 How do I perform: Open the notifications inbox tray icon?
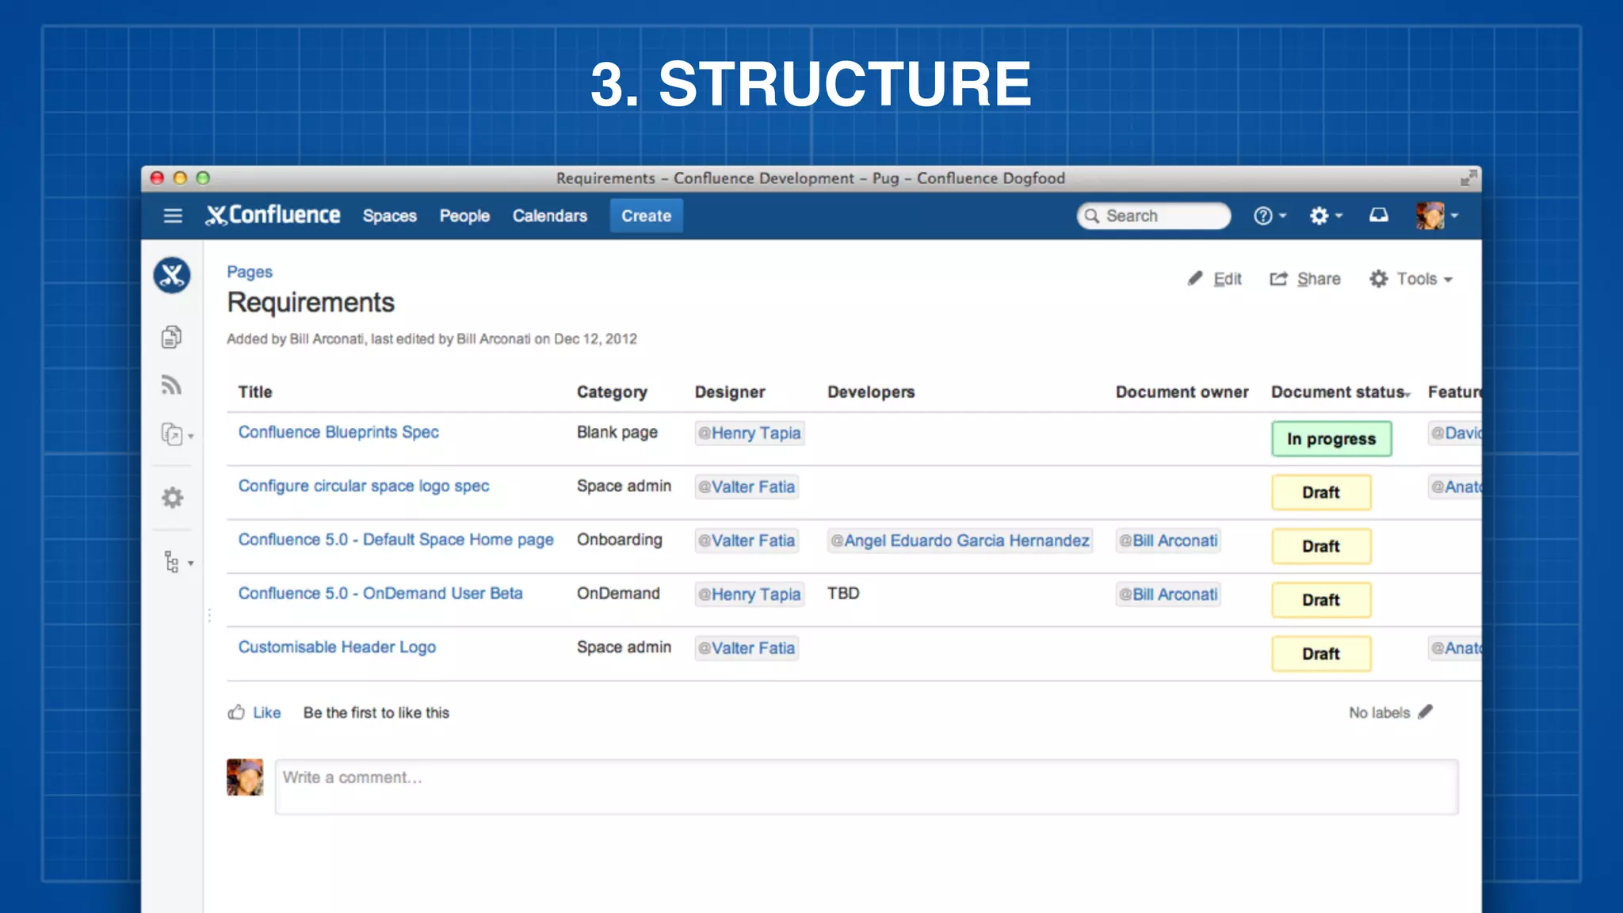1379,215
